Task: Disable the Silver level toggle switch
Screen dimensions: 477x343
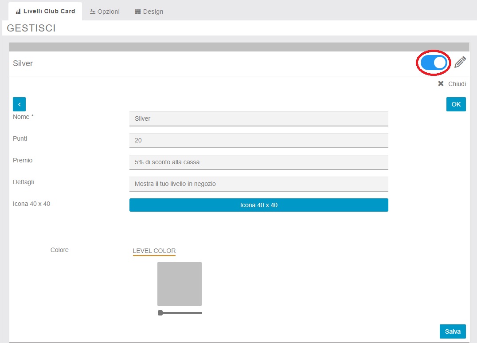Action: pos(434,63)
